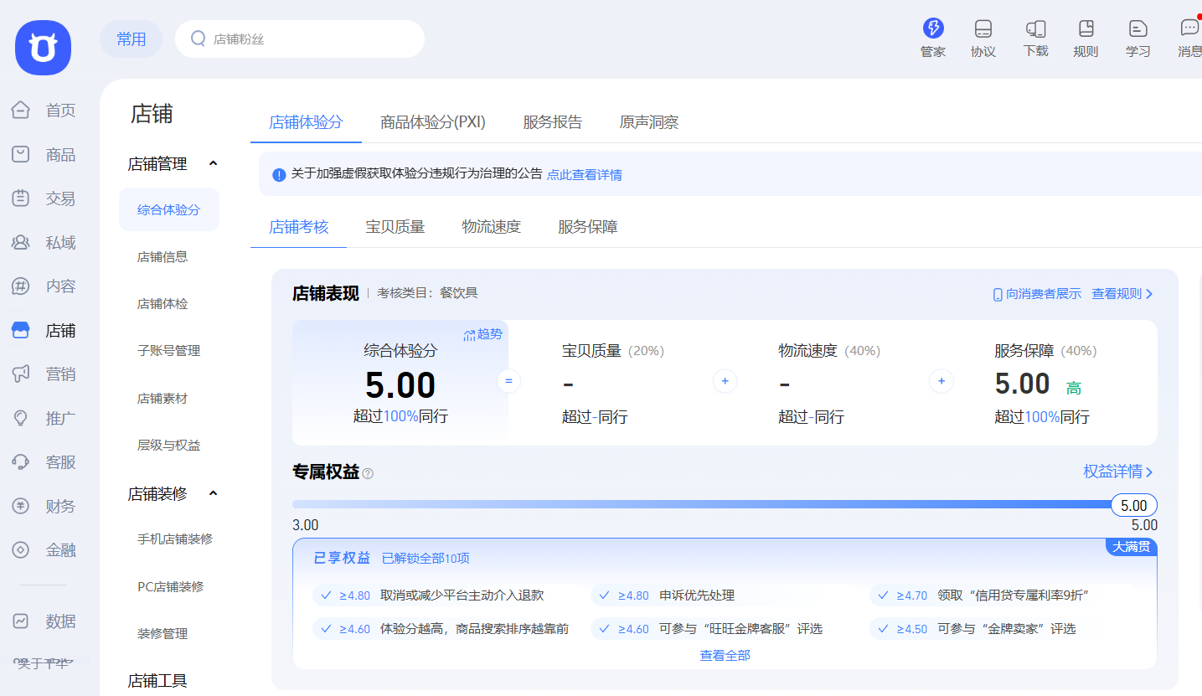The image size is (1202, 696).
Task: Click the plus icon after 物流速度
Action: (x=941, y=381)
